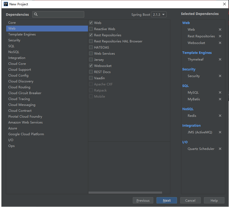Click the MySQL entry in Selected Dependencies
The image size is (229, 207).
193,92
